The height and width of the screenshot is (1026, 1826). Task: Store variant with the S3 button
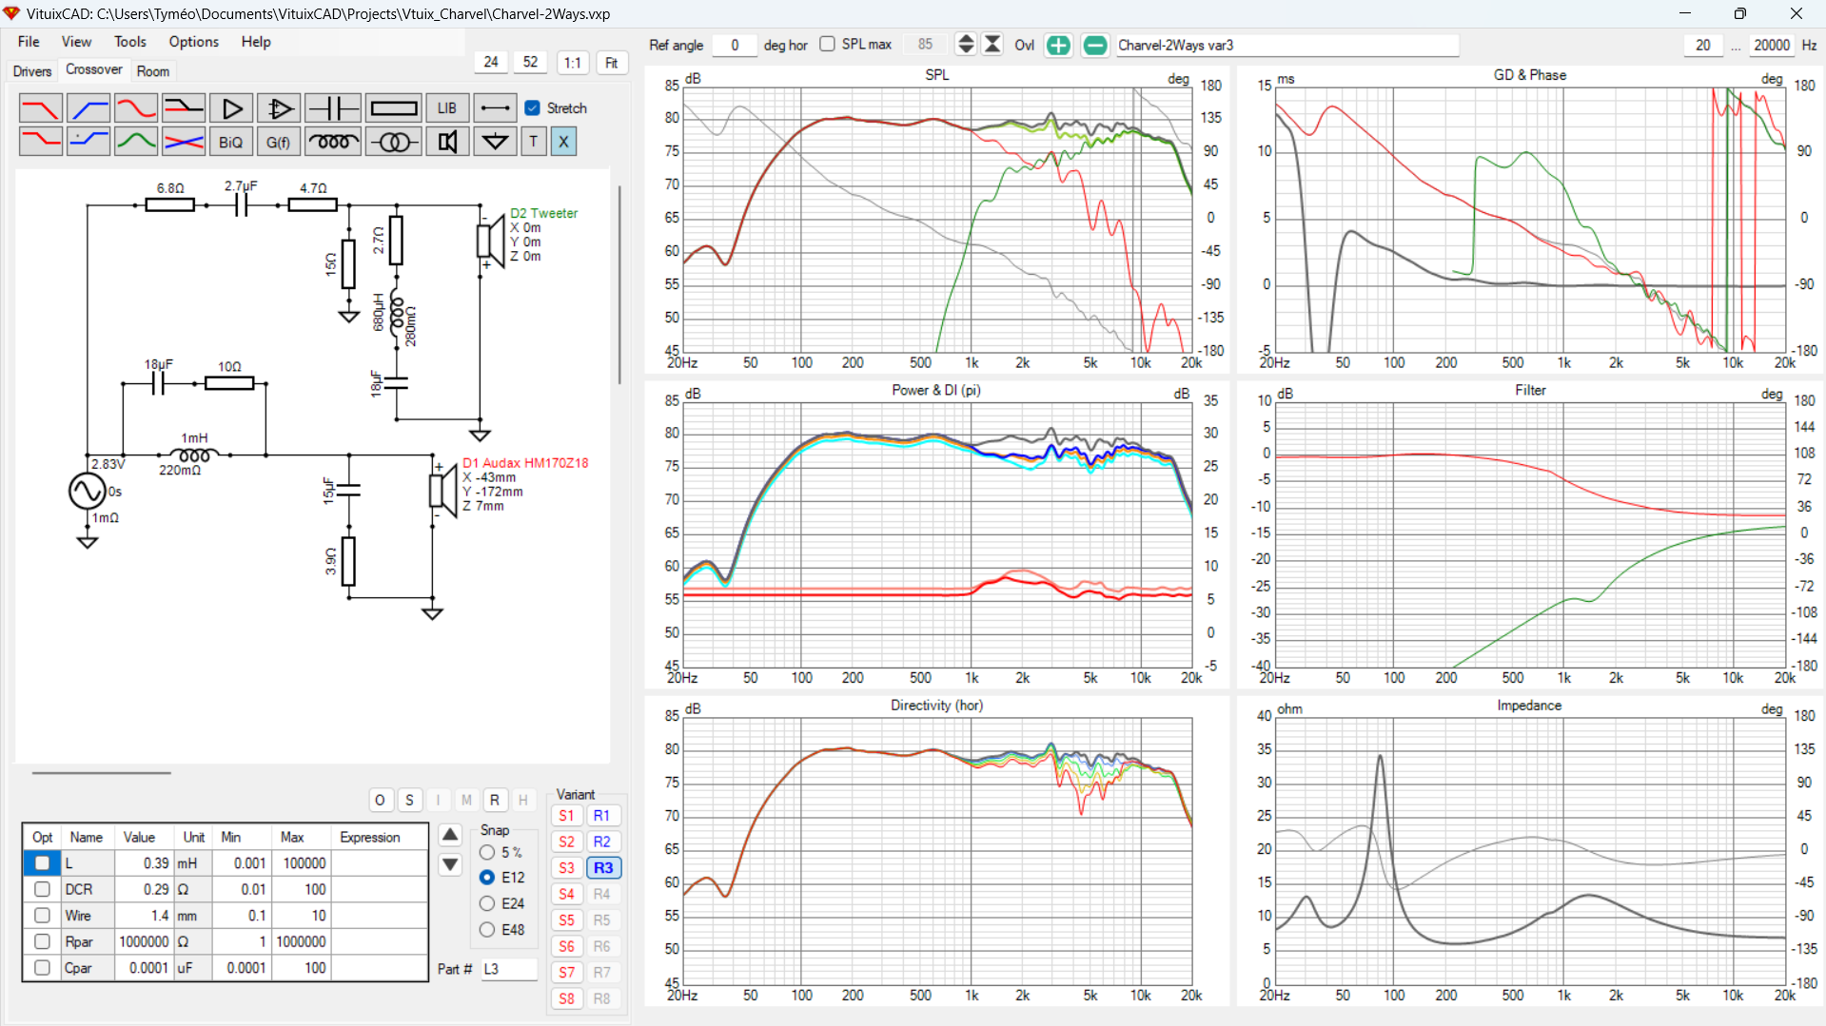(567, 868)
